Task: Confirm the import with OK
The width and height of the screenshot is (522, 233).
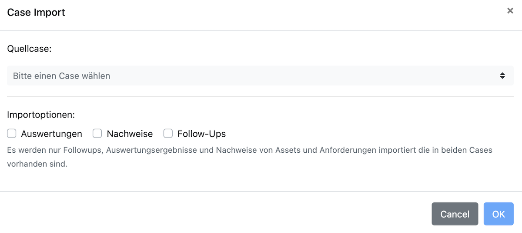Action: (x=499, y=214)
